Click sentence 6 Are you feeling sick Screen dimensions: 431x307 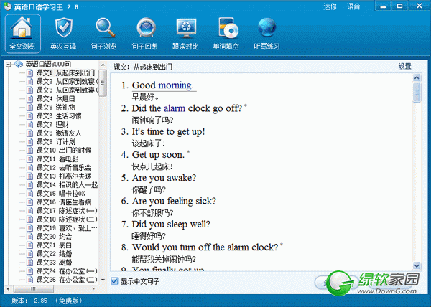click(x=174, y=201)
